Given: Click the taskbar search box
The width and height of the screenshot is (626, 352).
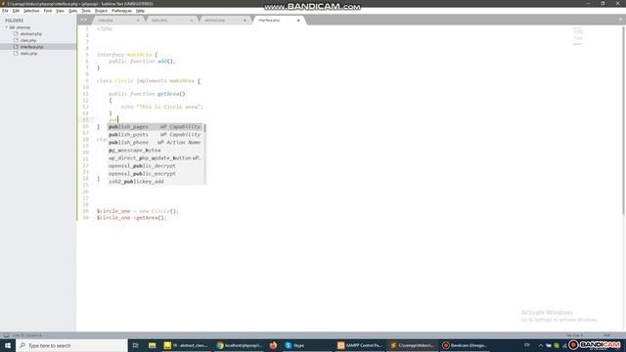Looking at the screenshot, I should pos(71,345).
